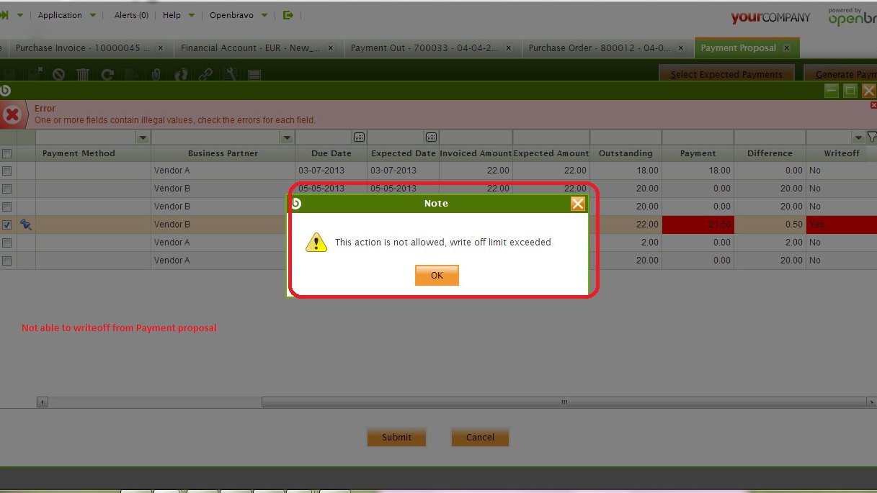Click the logout icon in top menu
Screen dimensions: 877x493
click(x=288, y=15)
